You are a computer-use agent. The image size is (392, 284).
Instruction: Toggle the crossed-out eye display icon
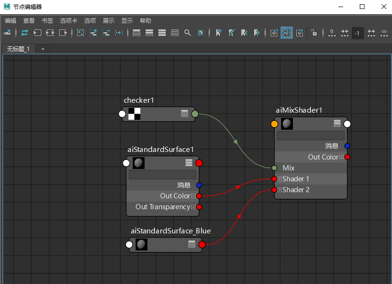click(x=300, y=33)
